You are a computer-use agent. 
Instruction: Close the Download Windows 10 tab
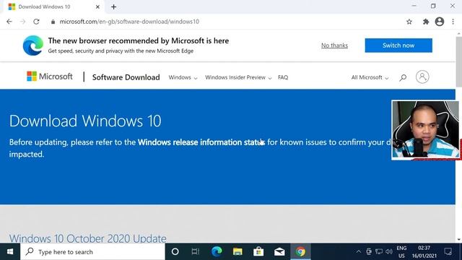click(97, 6)
